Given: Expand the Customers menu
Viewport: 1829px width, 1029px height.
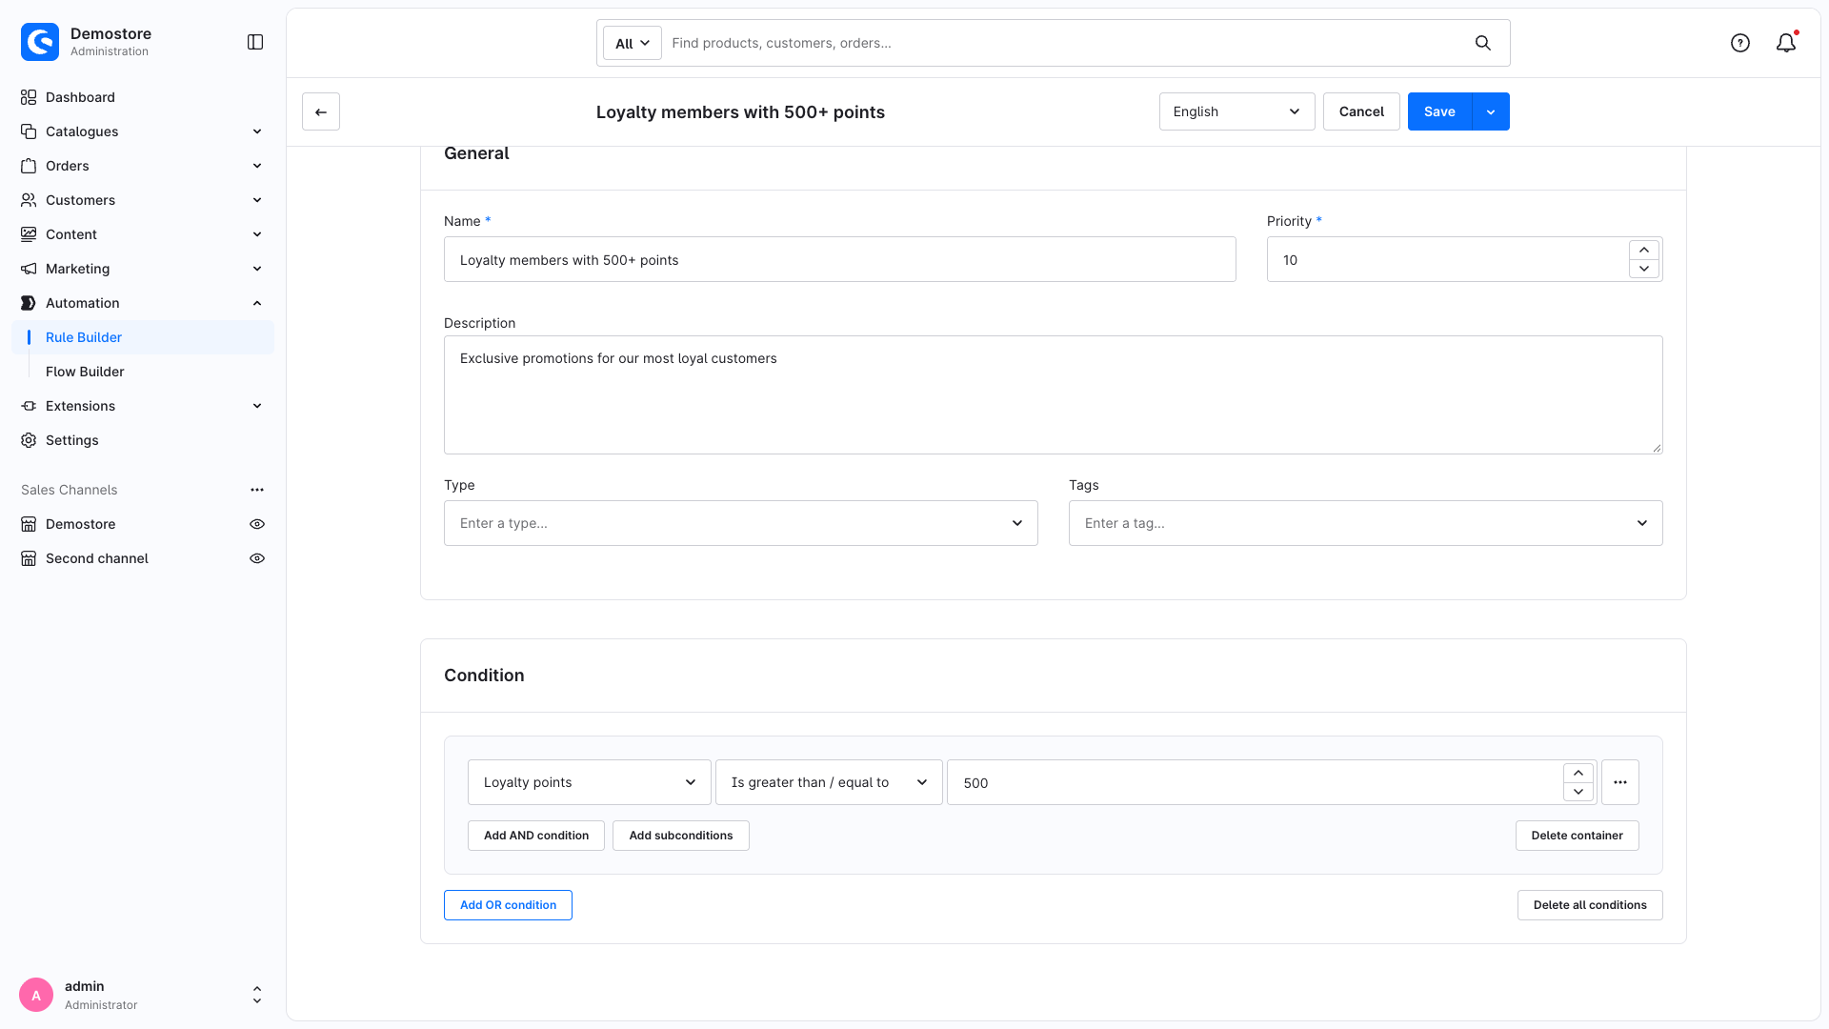Looking at the screenshot, I should coord(143,200).
